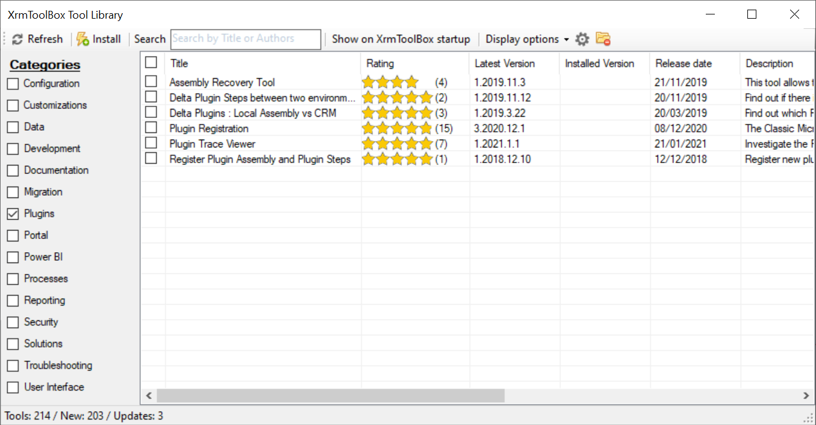Click version 3.2020.12.1 cell
The width and height of the screenshot is (816, 425).
point(499,128)
